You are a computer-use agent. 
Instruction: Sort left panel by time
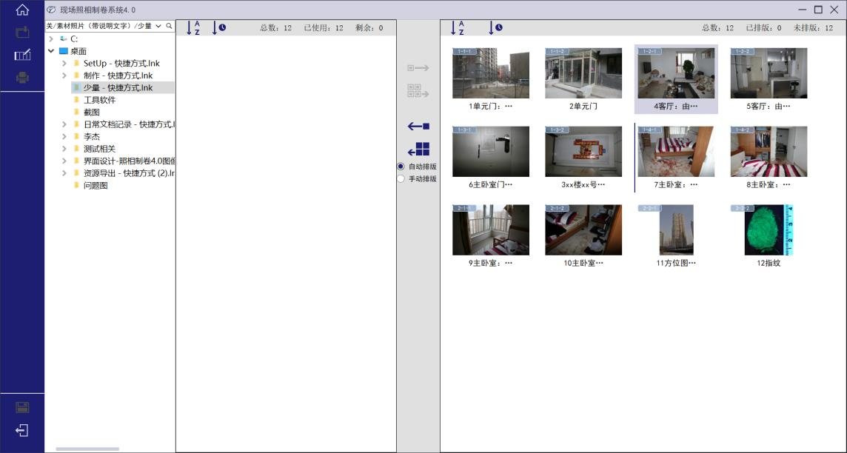pos(218,28)
